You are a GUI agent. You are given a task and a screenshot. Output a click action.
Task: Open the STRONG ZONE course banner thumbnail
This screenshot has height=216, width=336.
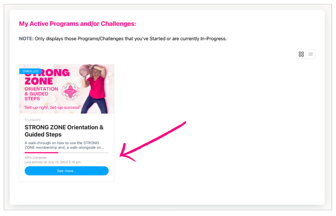click(67, 89)
